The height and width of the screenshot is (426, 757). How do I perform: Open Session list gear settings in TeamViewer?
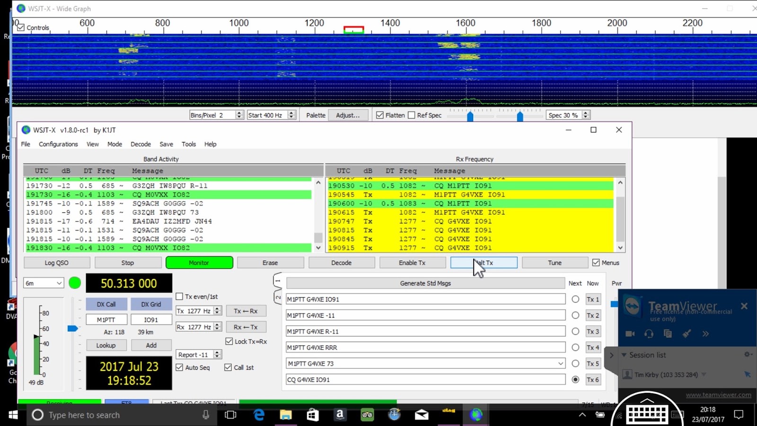click(748, 355)
